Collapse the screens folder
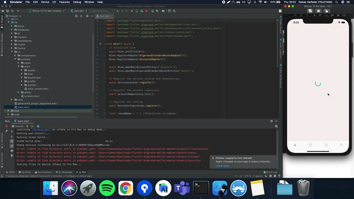Screen dimensions: 354x199 (x=15, y=59)
